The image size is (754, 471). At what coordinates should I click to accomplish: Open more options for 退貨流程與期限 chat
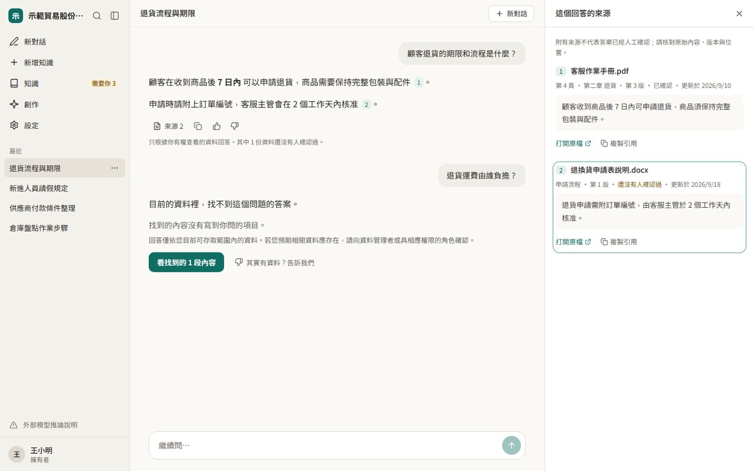coord(115,168)
